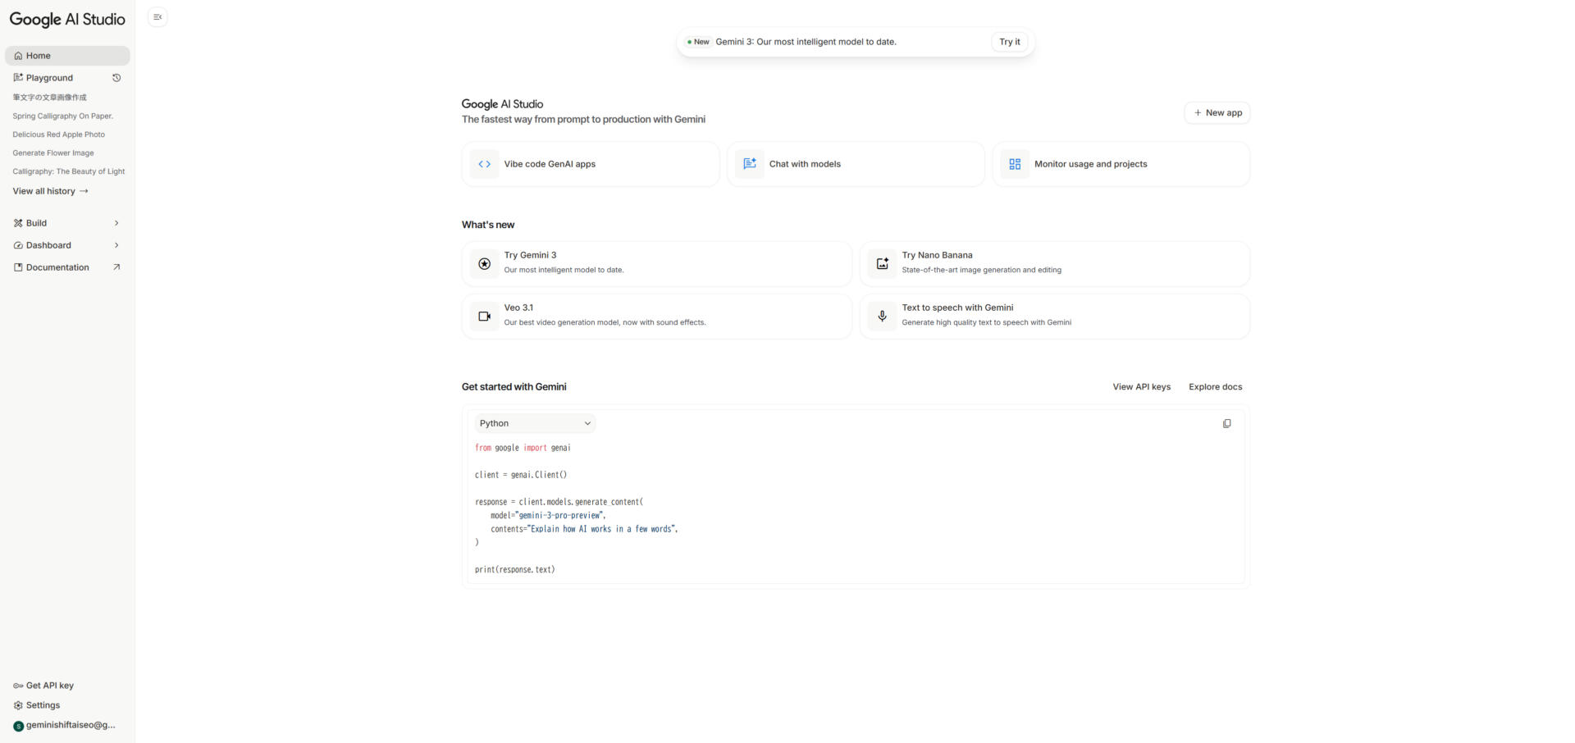Click the View API keys link
Screen dimensions: 1575x743
(x=1141, y=386)
